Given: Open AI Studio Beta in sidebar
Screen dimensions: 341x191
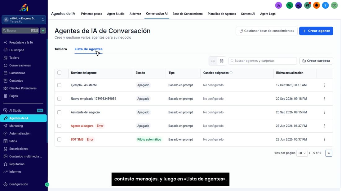Looking at the screenshot, I should click(x=24, y=111).
